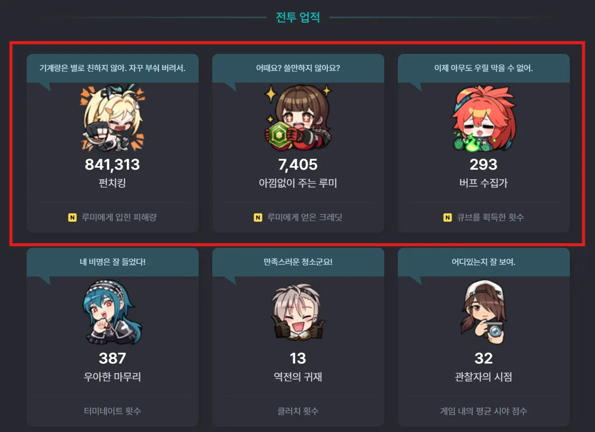595x432 pixels.
Task: Click the gray-haired thumbs-up character icon
Action: click(x=298, y=312)
